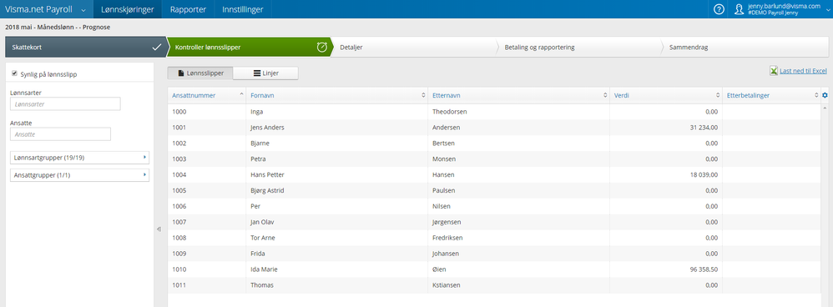Viewport: 833px width, 307px height.
Task: Click last name Johansen
Action: tap(446, 254)
